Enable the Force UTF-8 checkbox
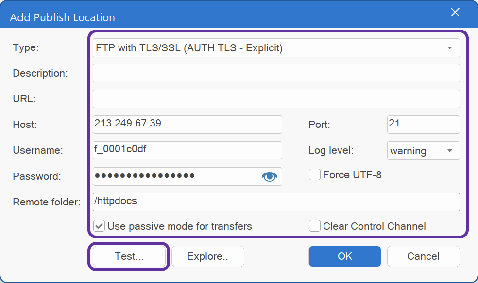The width and height of the screenshot is (478, 283). tap(315, 174)
